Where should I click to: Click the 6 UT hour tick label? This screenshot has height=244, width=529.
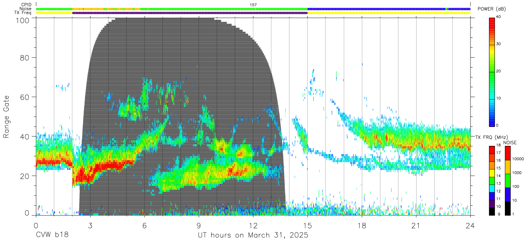click(x=144, y=225)
